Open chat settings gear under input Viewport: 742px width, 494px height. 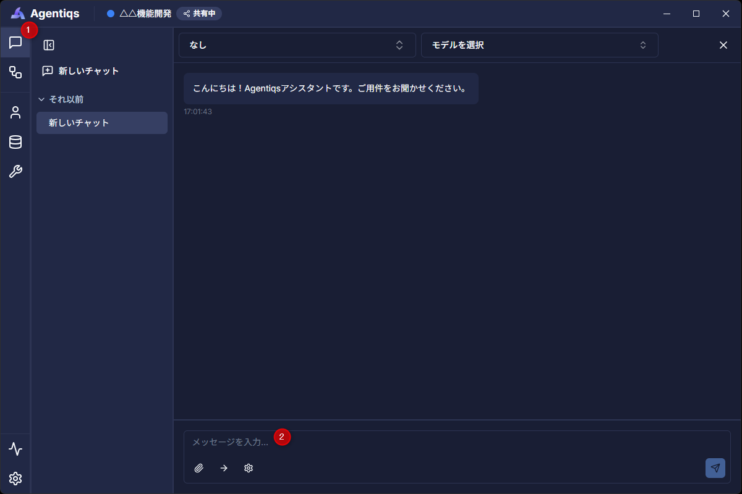[x=249, y=468]
